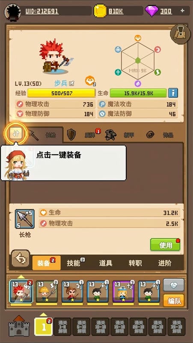Viewport: 193px width, 343px height.
Task: Tap the back arrow button above hero roster
Action: [x=21, y=259]
